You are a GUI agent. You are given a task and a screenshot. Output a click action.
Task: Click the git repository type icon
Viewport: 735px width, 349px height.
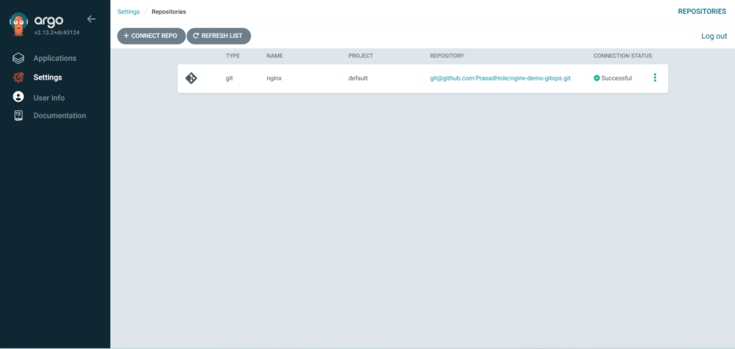[x=191, y=78]
